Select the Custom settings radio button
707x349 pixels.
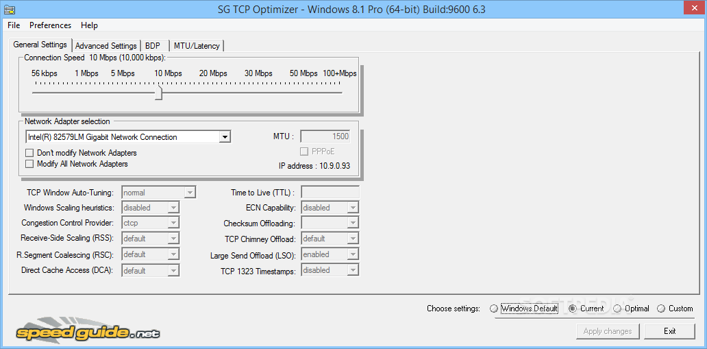coord(661,309)
